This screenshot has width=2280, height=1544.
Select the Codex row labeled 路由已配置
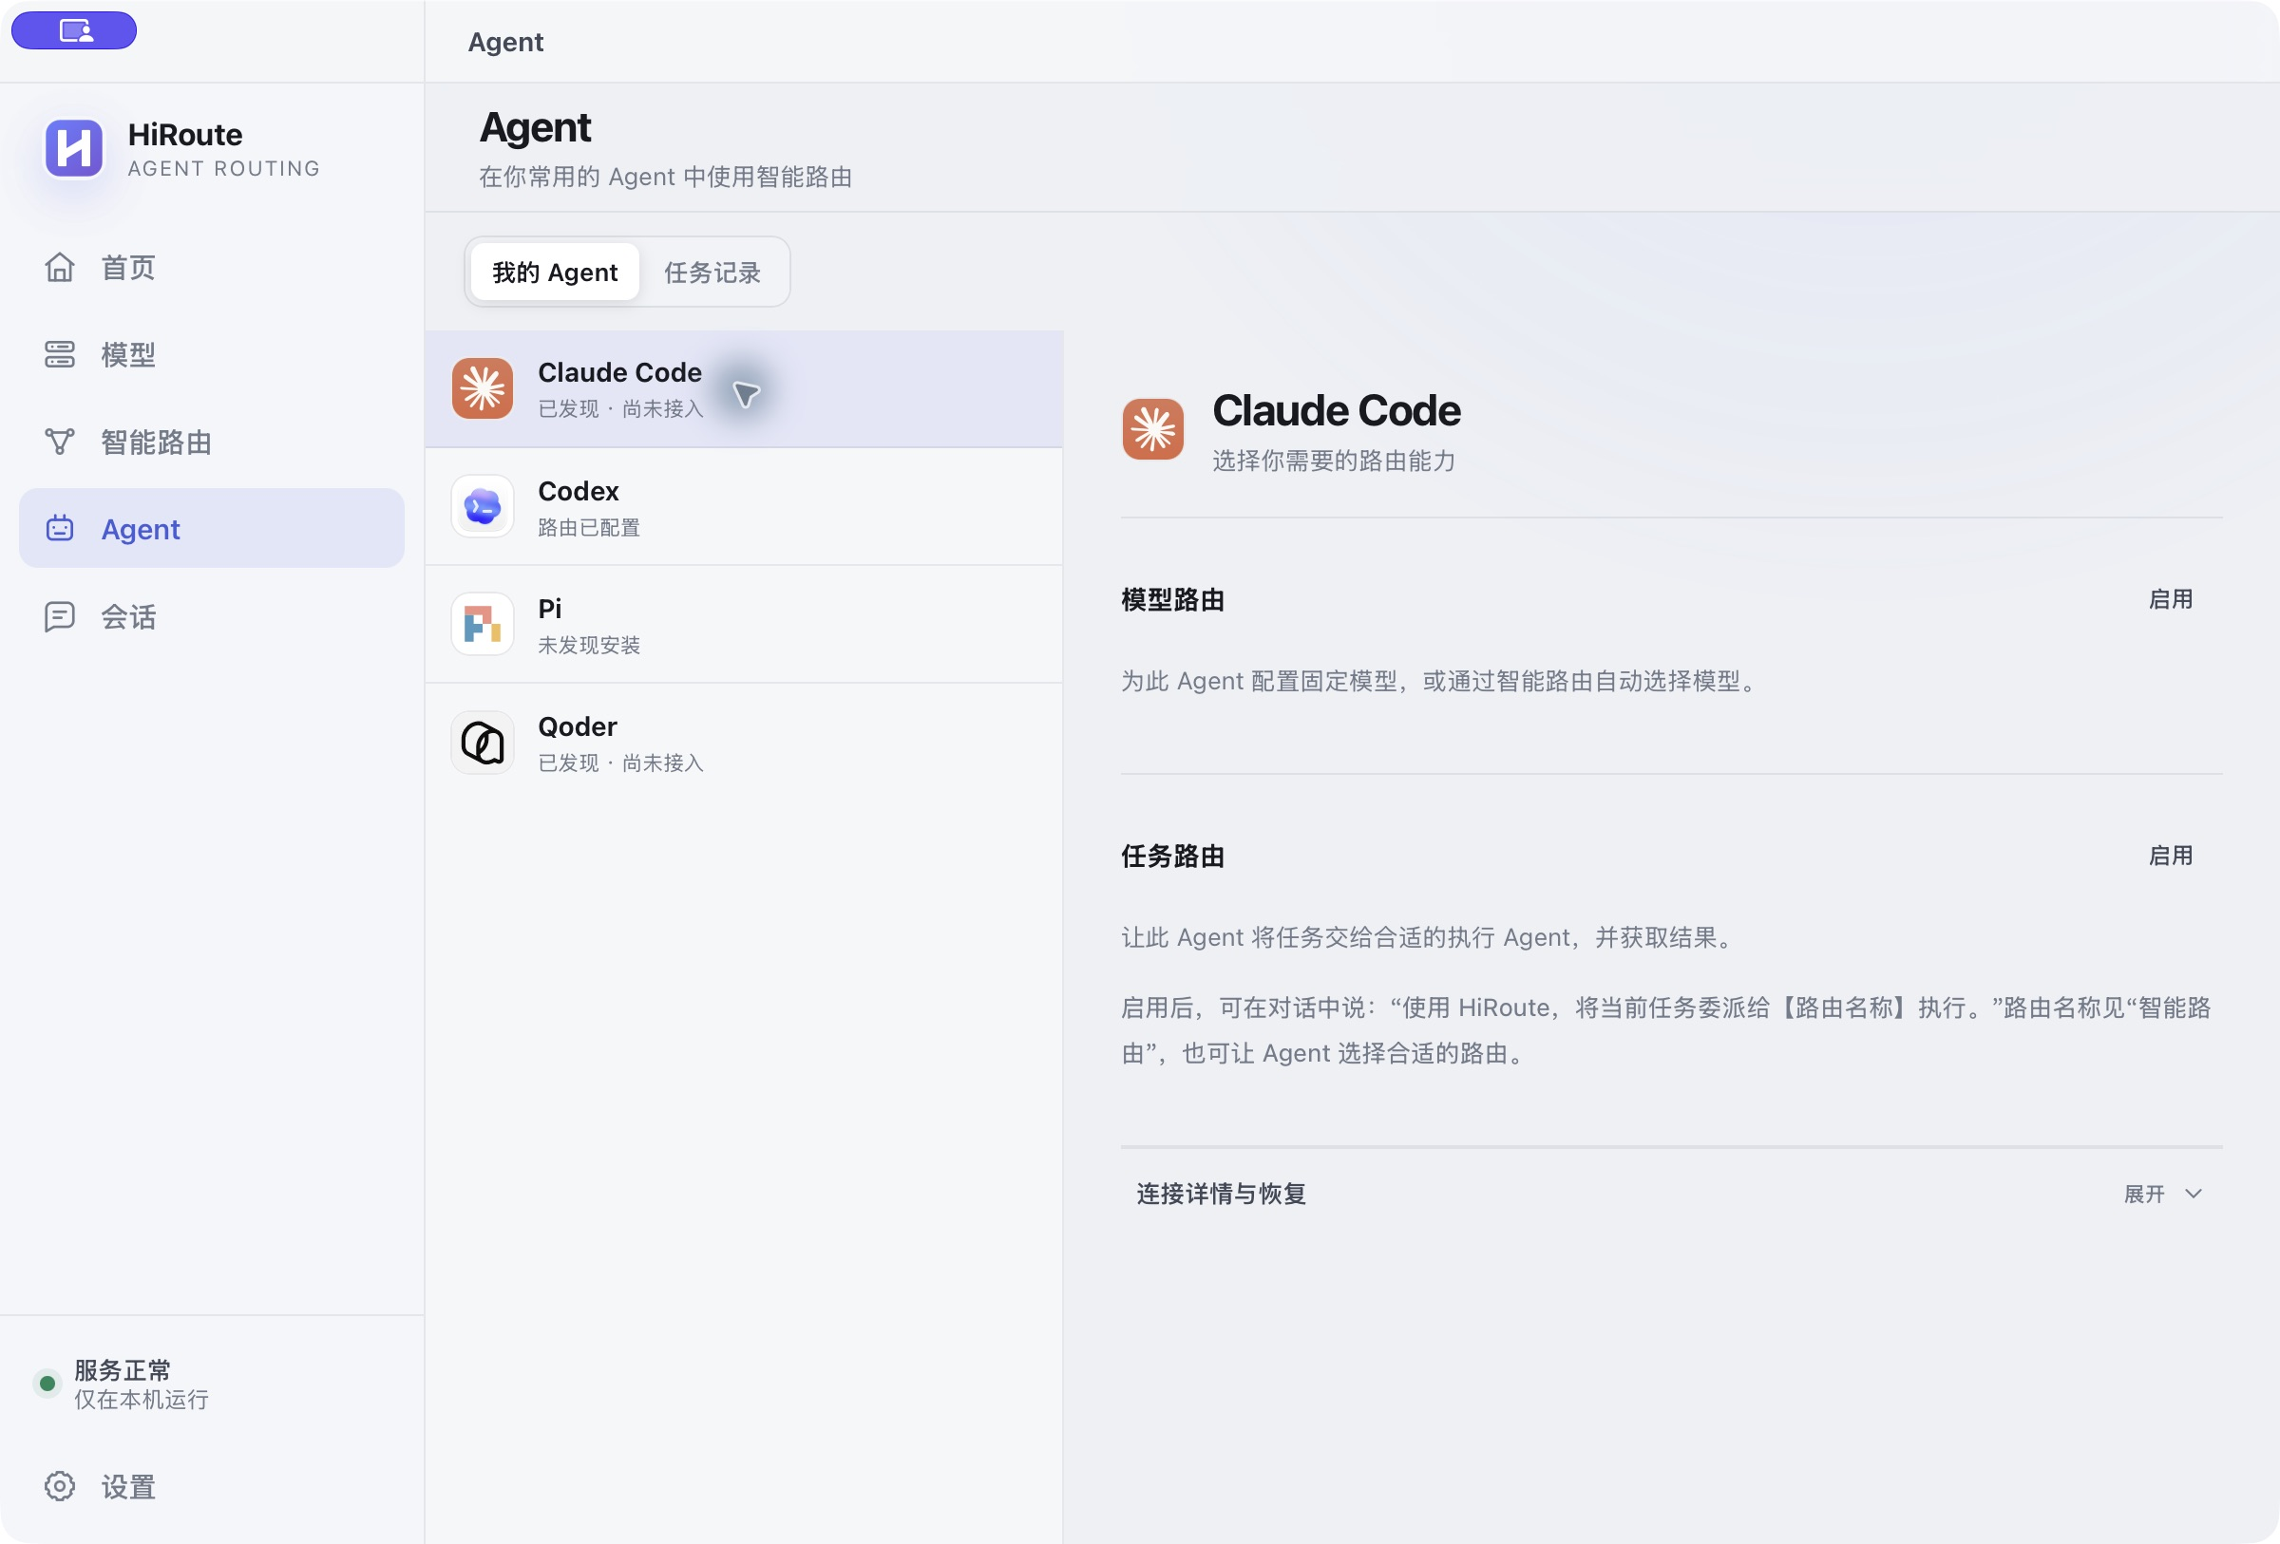coord(744,506)
